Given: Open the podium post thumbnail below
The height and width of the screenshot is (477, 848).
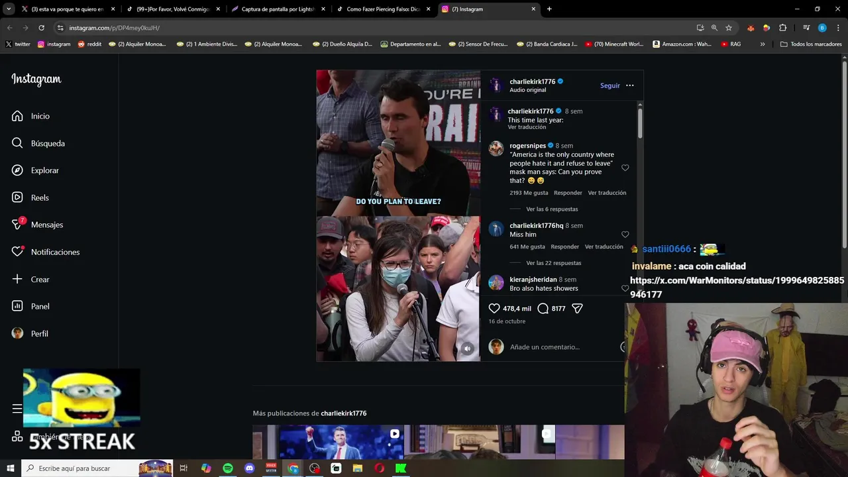Looking at the screenshot, I should tap(341, 443).
